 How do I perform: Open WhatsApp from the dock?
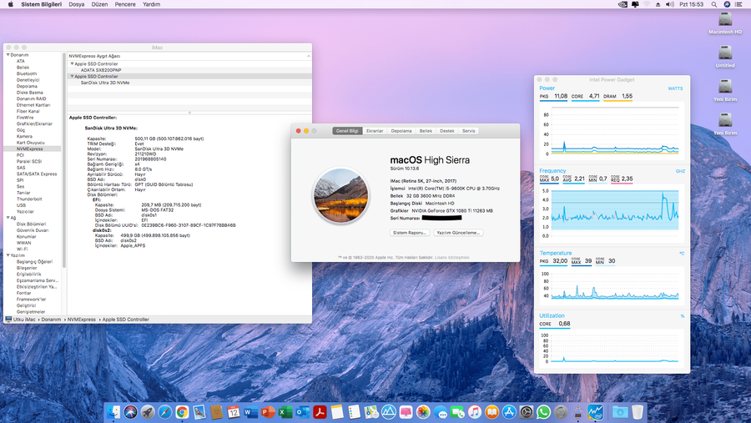click(x=543, y=412)
